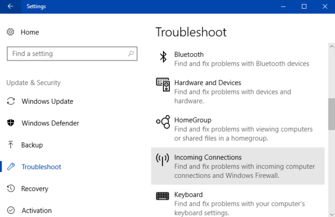Click 'connections and Windows Firewall.' description line

[x=227, y=175]
